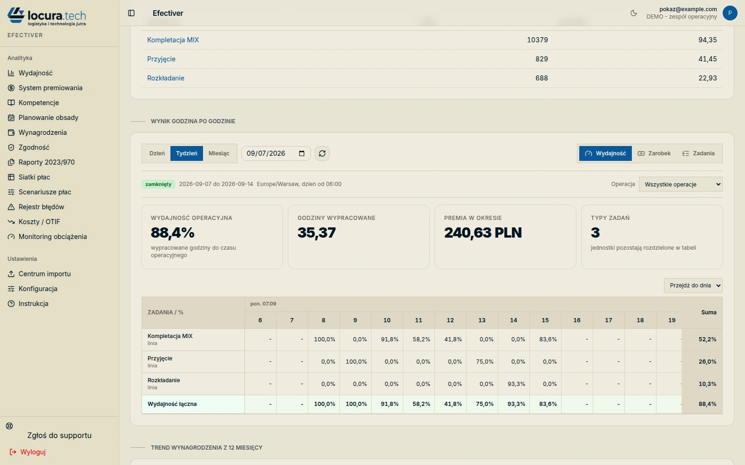745x465 pixels.
Task: Click the pokaz@example.com account label
Action: click(688, 9)
